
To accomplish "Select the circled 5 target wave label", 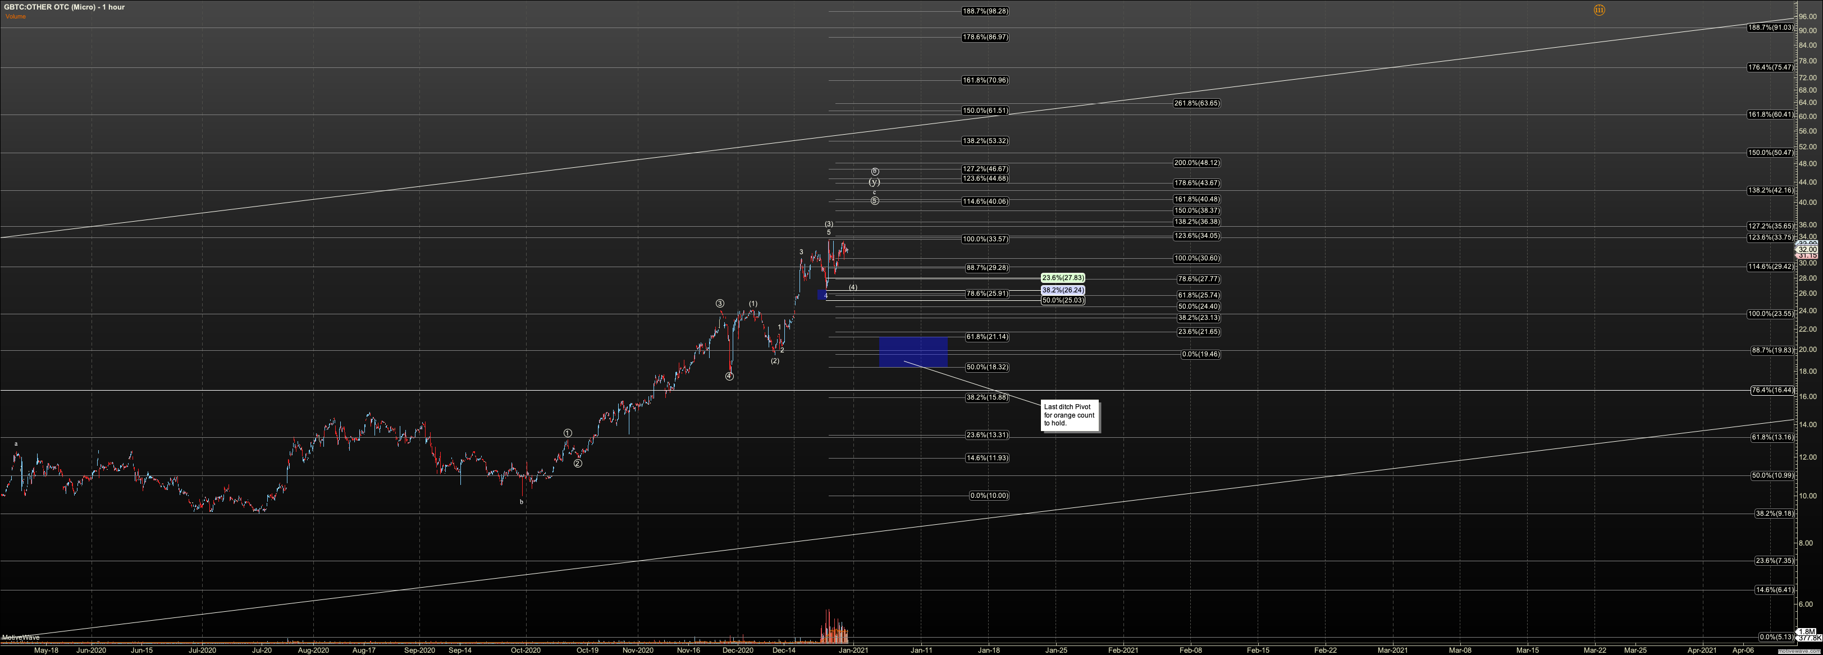I will pos(875,201).
